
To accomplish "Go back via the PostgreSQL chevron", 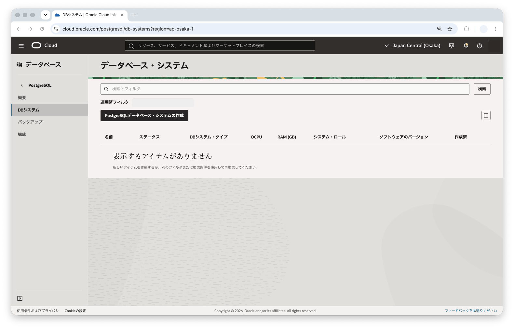I will tap(22, 86).
